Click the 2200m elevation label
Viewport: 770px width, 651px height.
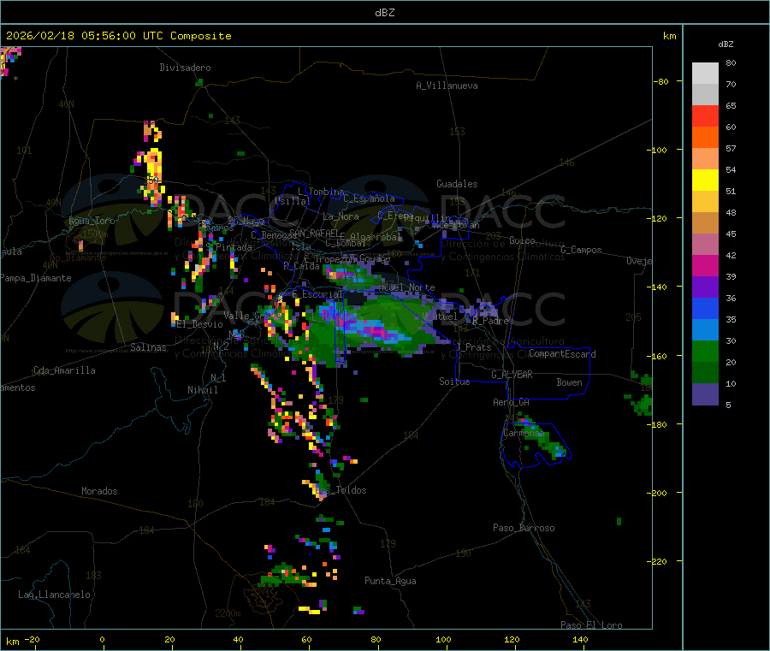click(228, 613)
